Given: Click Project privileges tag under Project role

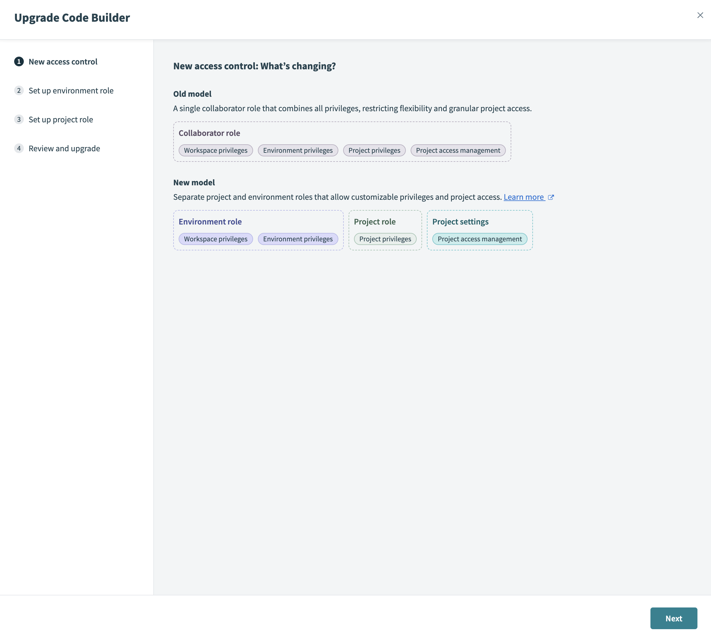Looking at the screenshot, I should point(385,239).
